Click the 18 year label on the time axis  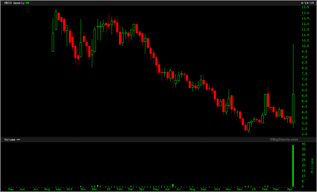[109, 189]
